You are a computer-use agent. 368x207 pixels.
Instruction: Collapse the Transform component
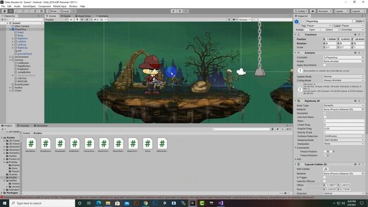pyautogui.click(x=296, y=34)
